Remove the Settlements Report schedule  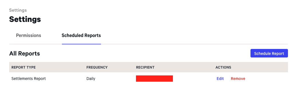pos(238,79)
